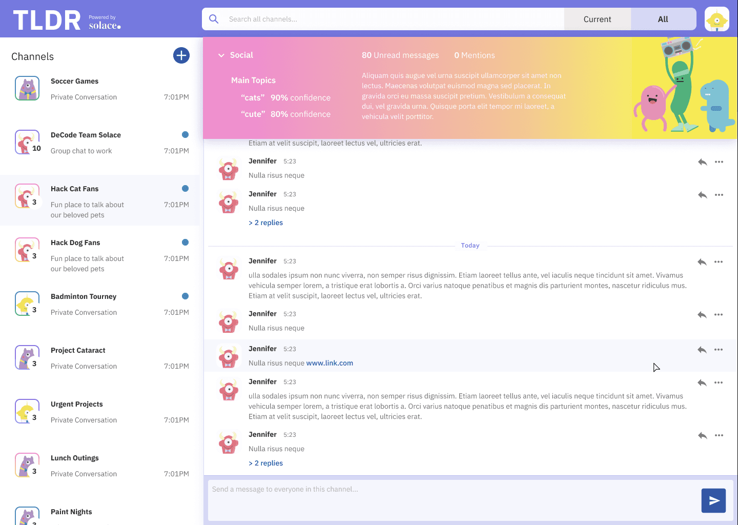738x525 pixels.
Task: Select the Lunch Outings channel name
Action: pos(75,458)
